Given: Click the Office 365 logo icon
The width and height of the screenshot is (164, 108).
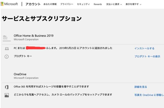Looking at the screenshot, I should pyautogui.click(x=7, y=87).
